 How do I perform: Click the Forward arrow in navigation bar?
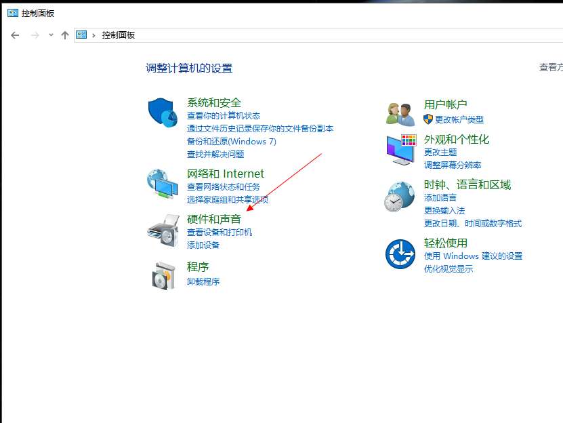point(35,35)
